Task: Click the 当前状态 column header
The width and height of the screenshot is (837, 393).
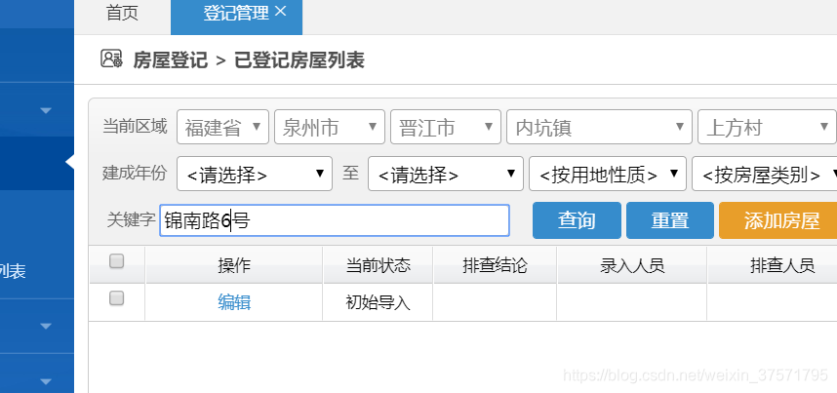Action: pos(378,265)
